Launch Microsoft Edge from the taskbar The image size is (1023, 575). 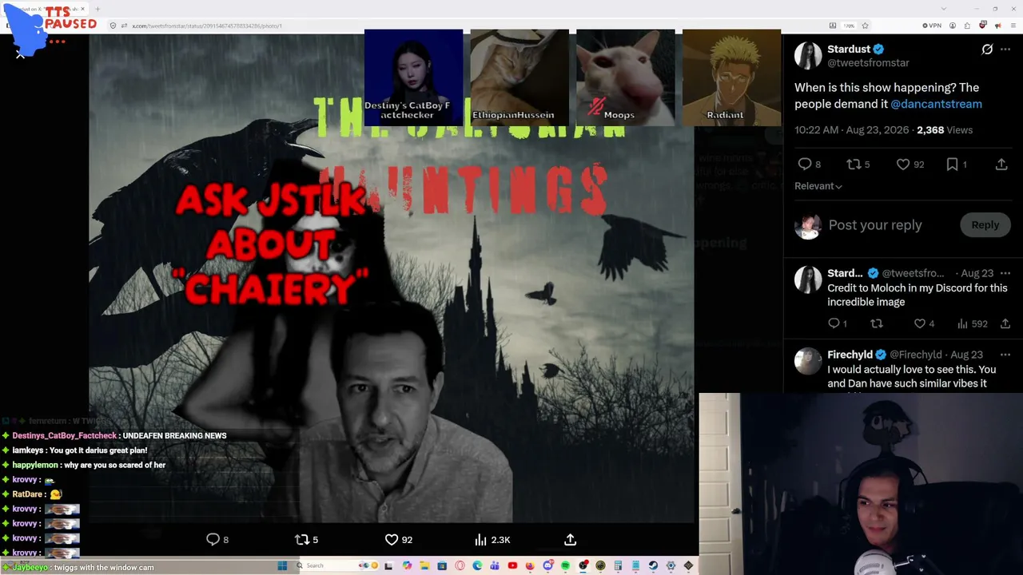477,565
